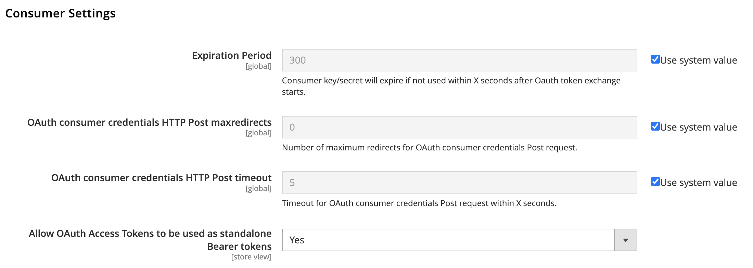Toggle Use system value checkbox for maxredirects
Image resolution: width=753 pixels, height=268 pixels.
(655, 126)
